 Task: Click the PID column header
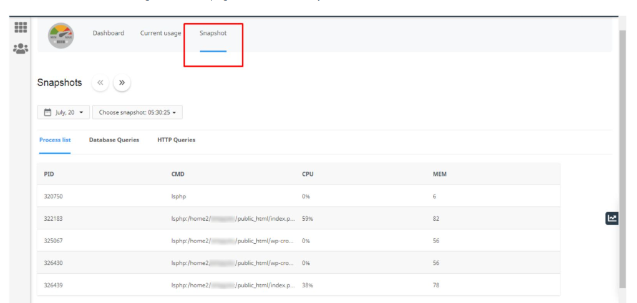(x=49, y=174)
